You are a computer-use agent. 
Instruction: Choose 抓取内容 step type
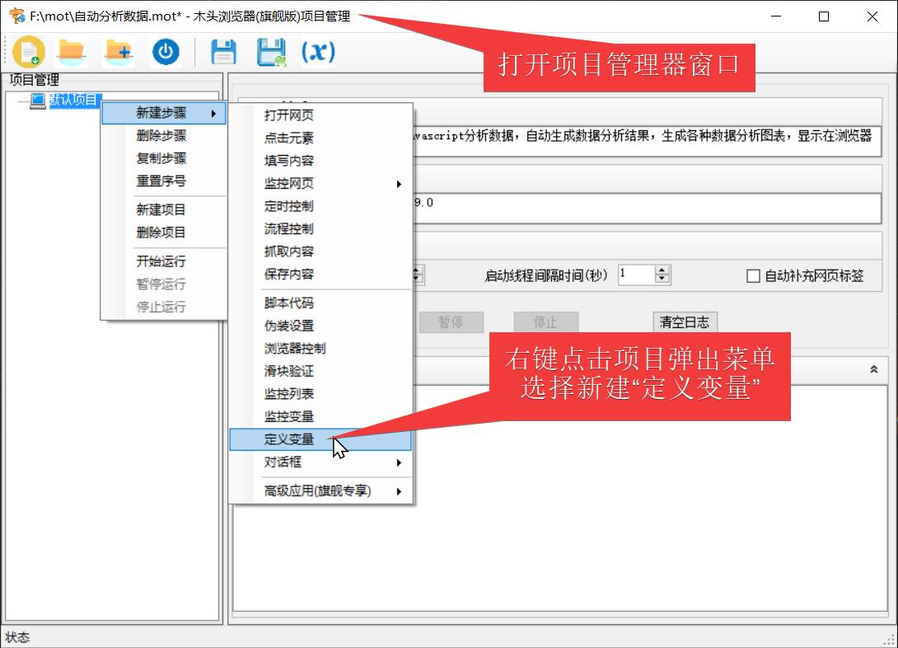[x=320, y=251]
